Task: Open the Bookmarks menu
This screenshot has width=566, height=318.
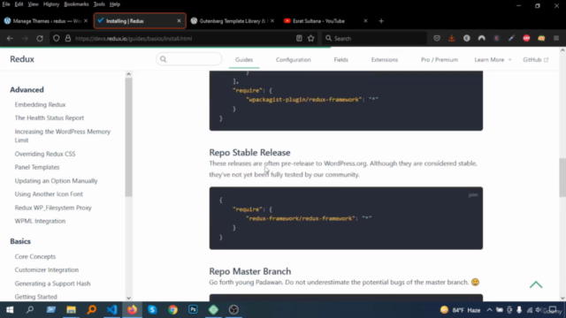Action: click(76, 4)
